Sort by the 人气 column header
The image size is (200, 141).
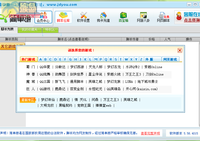168,39
